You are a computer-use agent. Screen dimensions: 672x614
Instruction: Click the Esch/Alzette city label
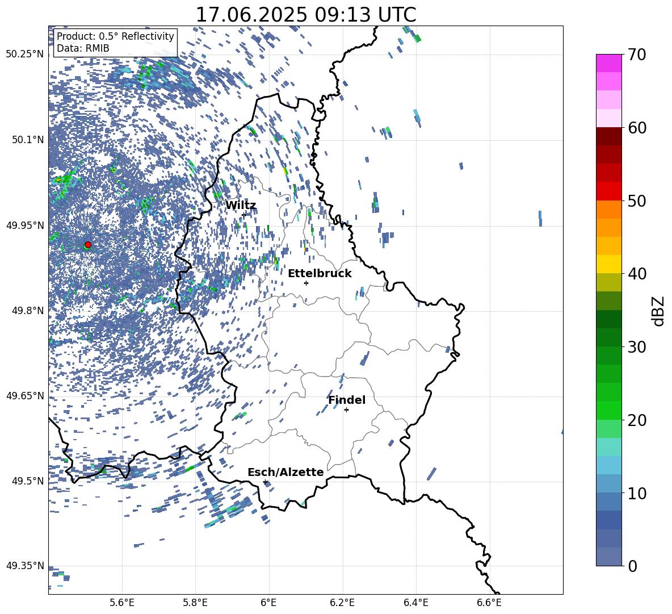click(285, 473)
